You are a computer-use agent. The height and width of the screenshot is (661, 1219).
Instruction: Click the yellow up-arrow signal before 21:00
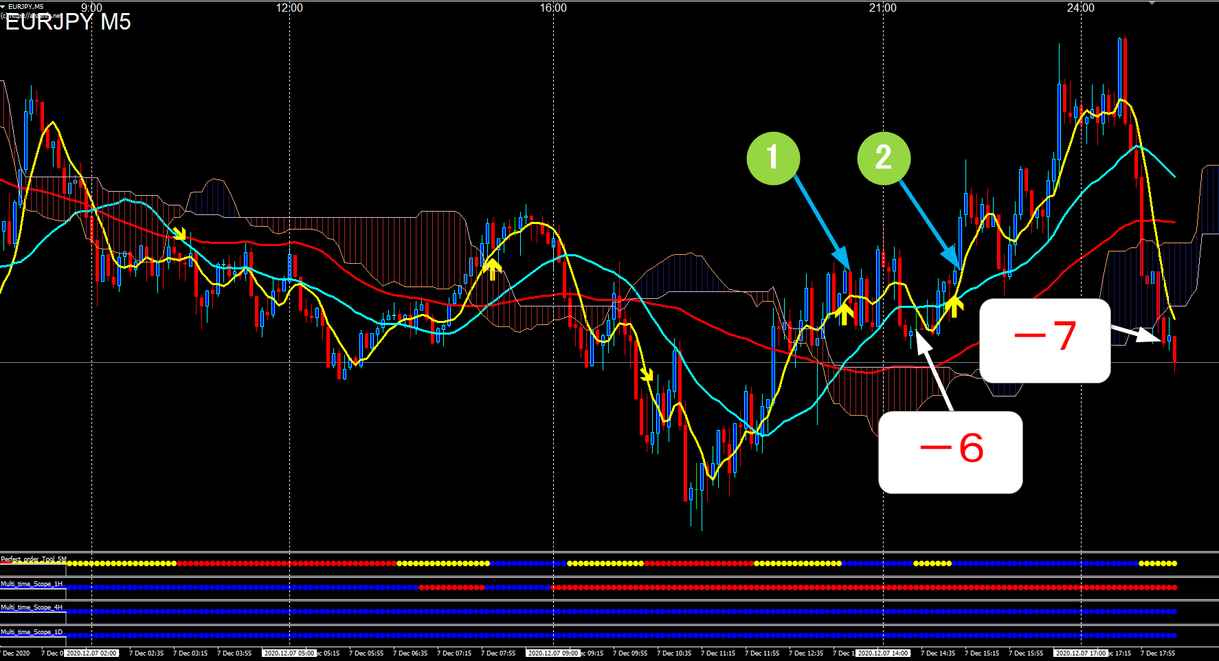point(844,313)
